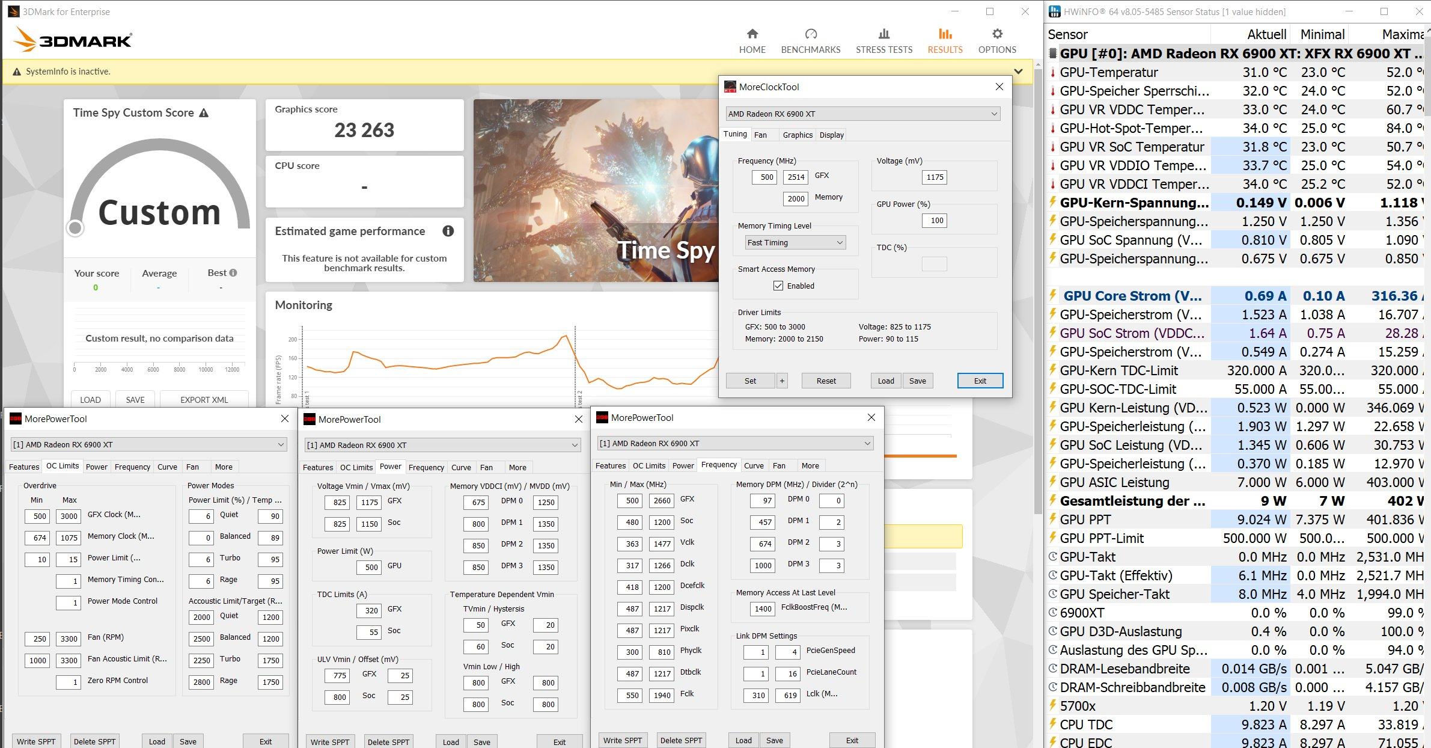Click the Results chart icon

945,34
